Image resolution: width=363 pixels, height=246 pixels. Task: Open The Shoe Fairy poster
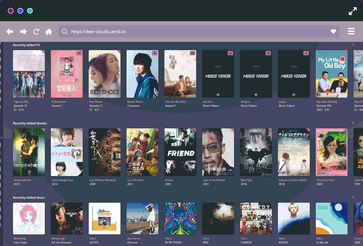[x=332, y=152]
